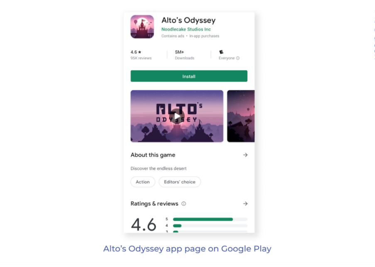
Task: Play the Alto's Odyssey trailer video
Action: point(177,116)
